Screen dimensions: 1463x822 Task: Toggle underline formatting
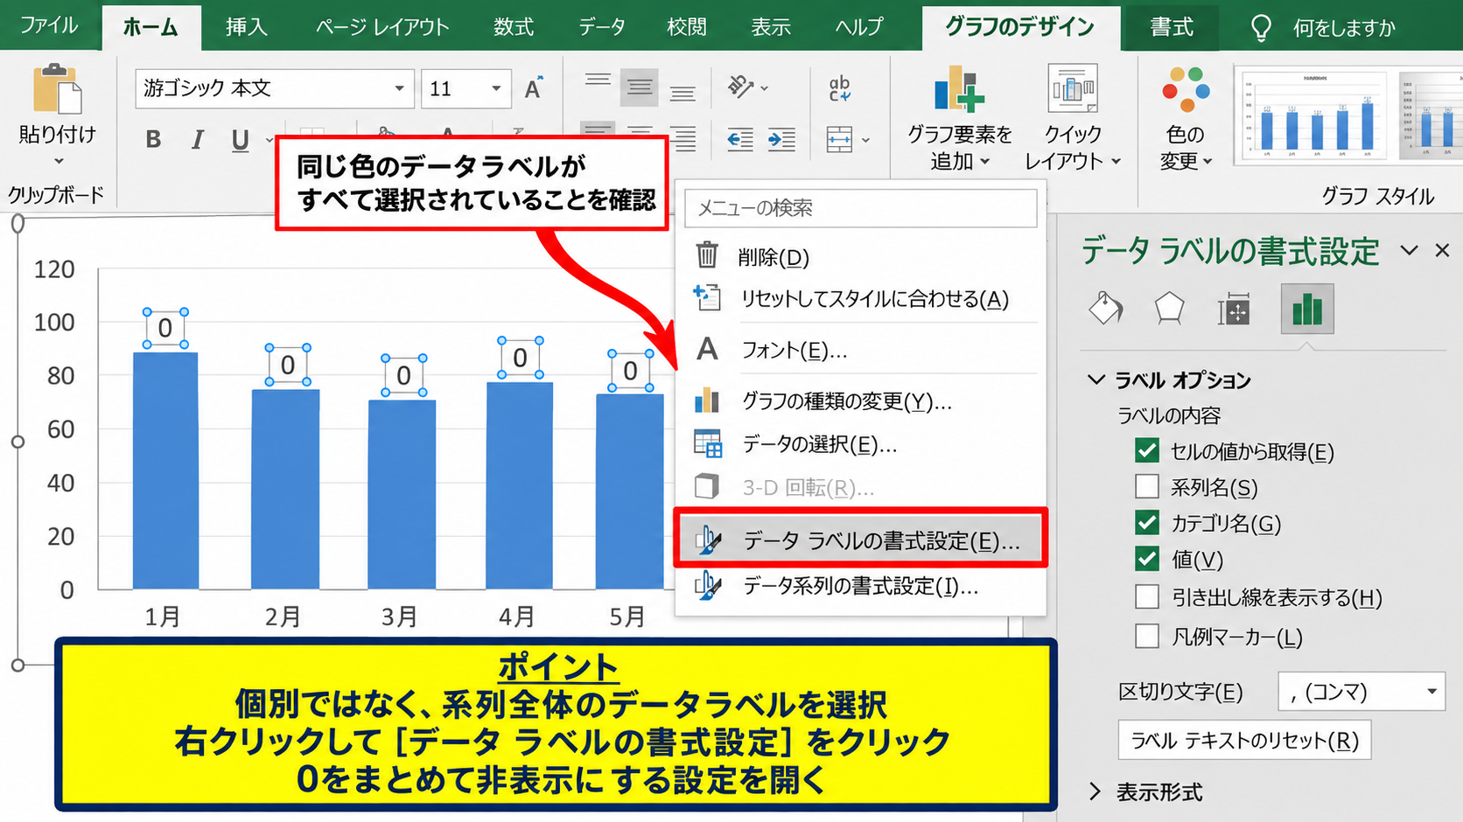coord(241,140)
